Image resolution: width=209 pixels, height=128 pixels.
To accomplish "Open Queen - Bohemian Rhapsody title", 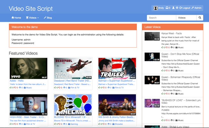I will click(x=181, y=78).
